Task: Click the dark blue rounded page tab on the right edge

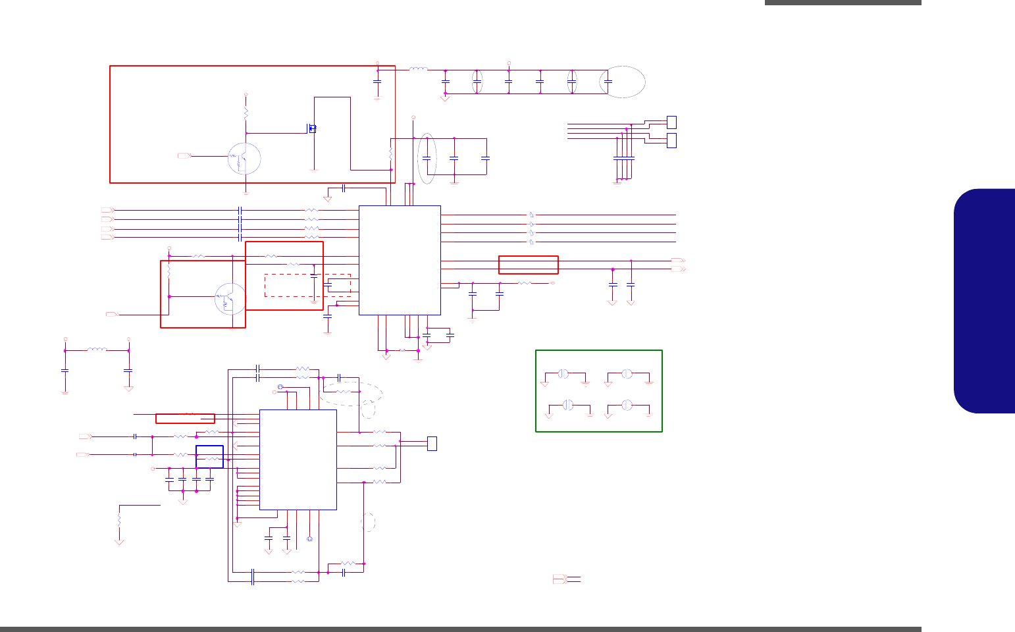Action: click(x=984, y=301)
